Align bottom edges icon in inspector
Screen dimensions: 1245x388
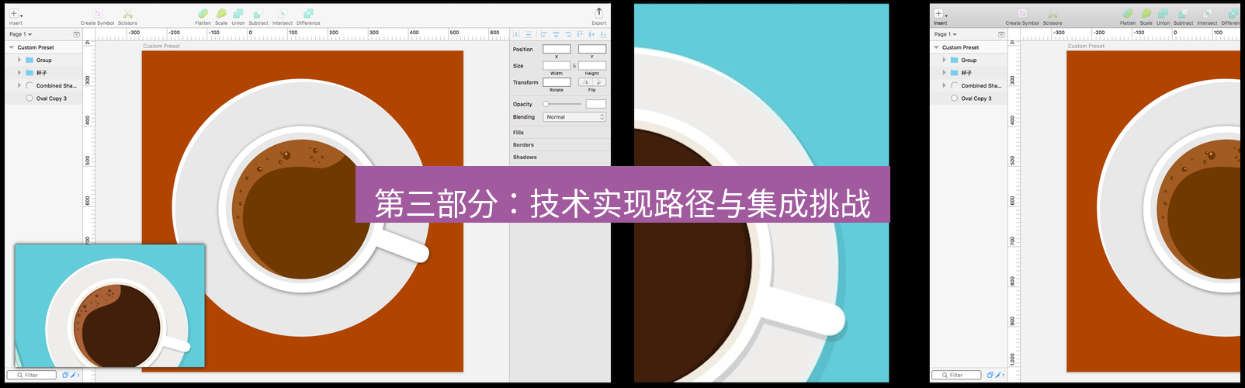pyautogui.click(x=603, y=34)
